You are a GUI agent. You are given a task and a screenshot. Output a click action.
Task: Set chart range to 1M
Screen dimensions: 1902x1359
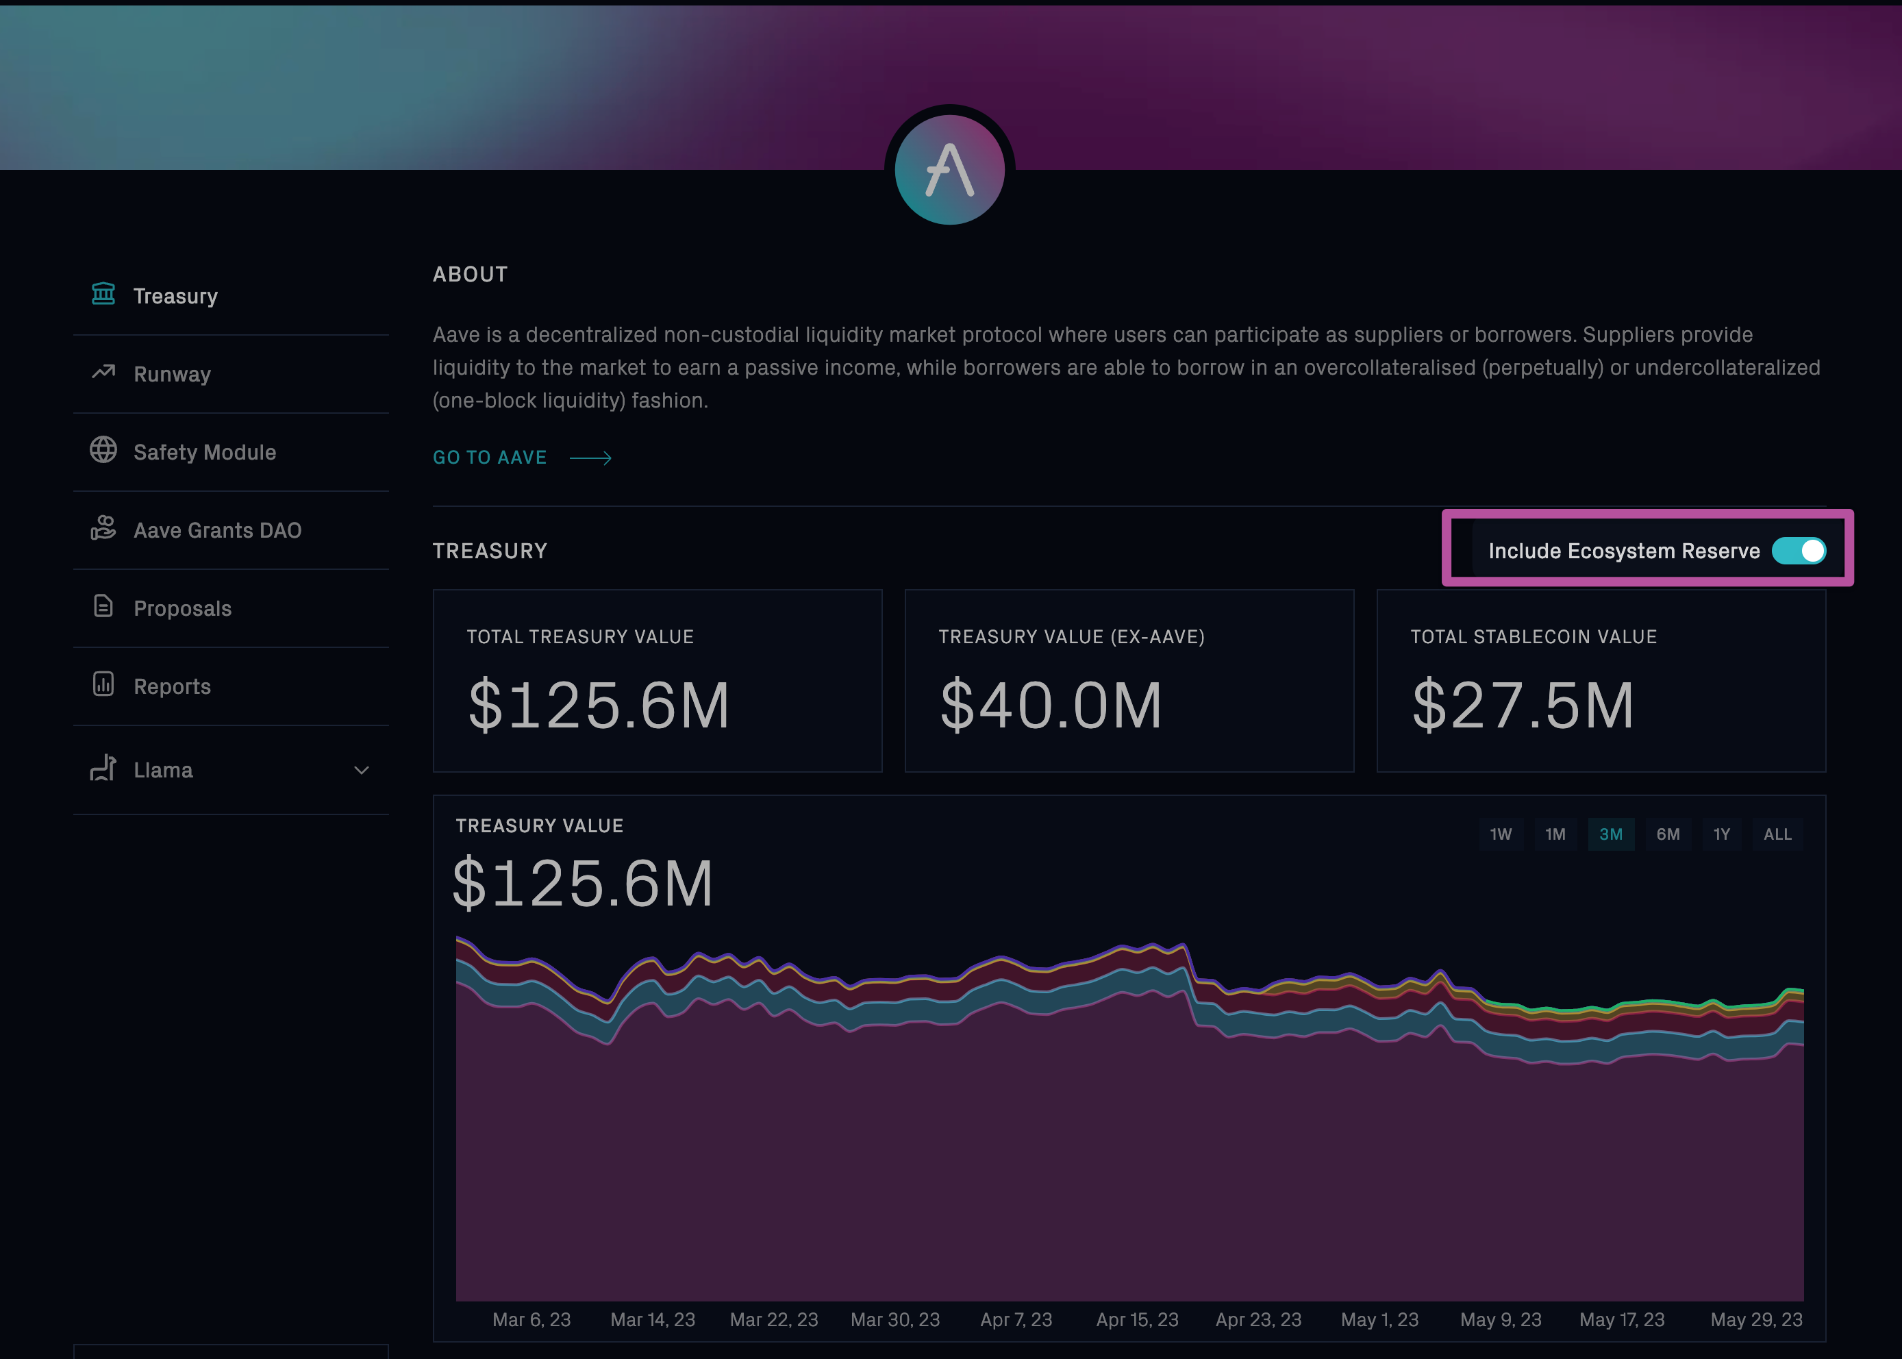1555,834
